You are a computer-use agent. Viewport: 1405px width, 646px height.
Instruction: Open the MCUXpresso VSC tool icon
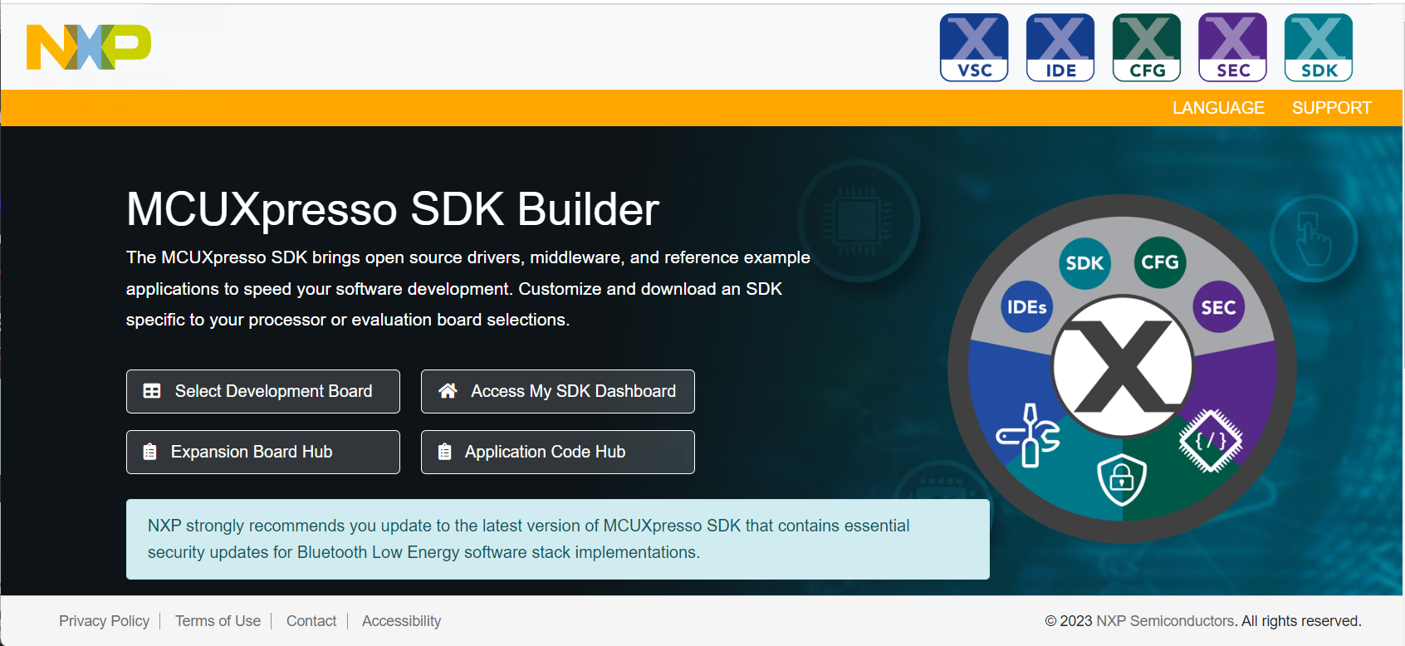tap(974, 47)
